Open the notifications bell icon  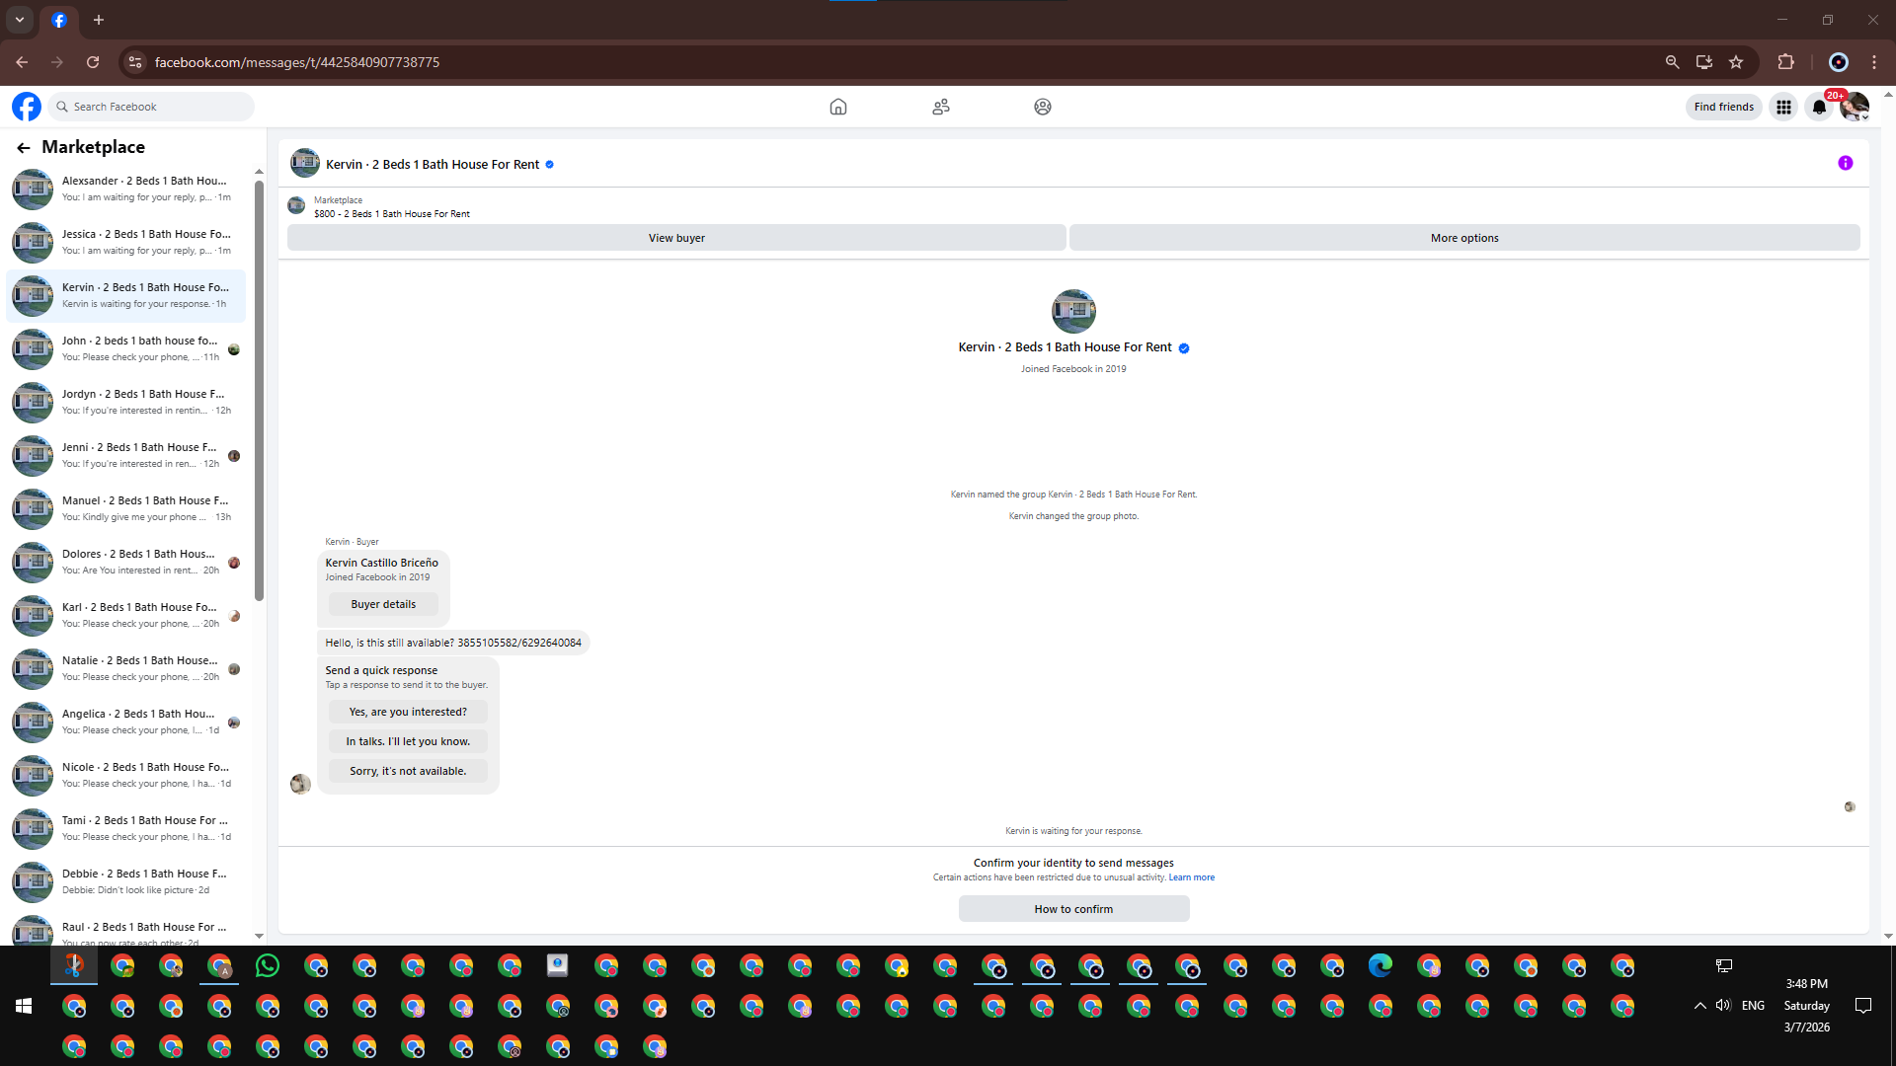pyautogui.click(x=1819, y=107)
